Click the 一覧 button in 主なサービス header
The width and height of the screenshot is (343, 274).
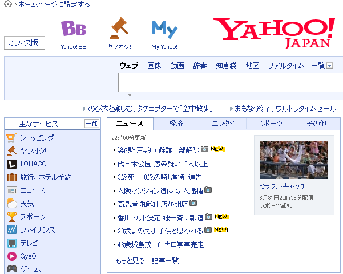pyautogui.click(x=92, y=124)
